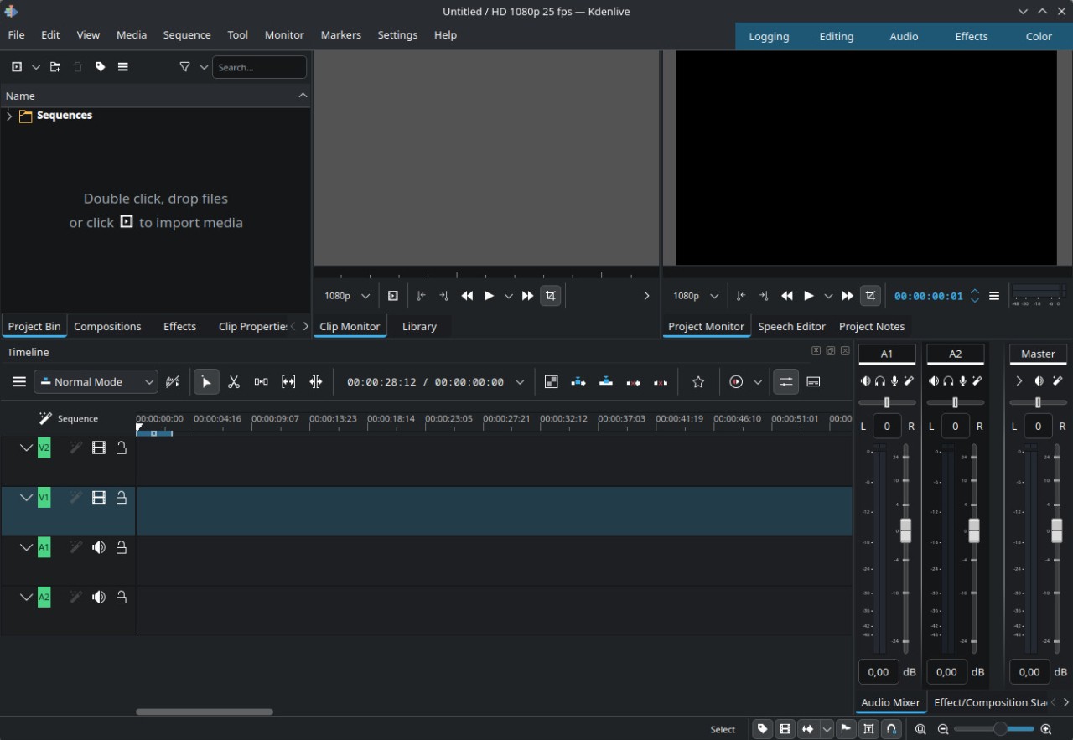Image resolution: width=1073 pixels, height=740 pixels.
Task: Hide the V1 video track
Action: click(x=99, y=498)
